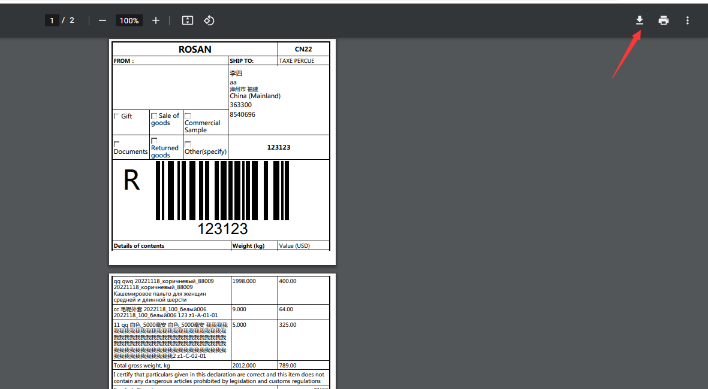708x389 pixels.
Task: Click the page number field
Action: point(52,20)
